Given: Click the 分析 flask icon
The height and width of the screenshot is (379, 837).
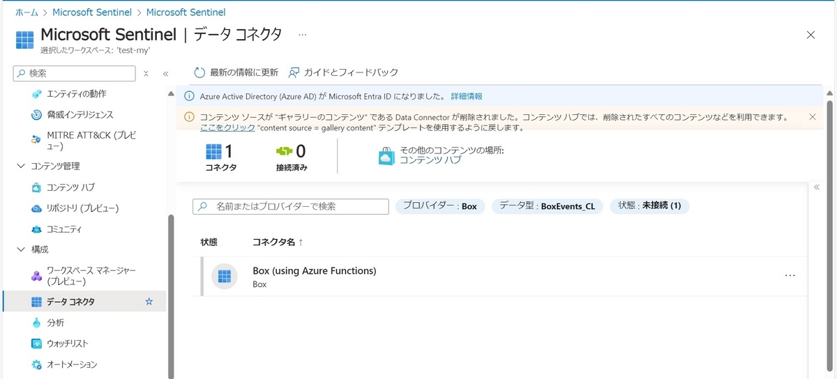Looking at the screenshot, I should 37,323.
